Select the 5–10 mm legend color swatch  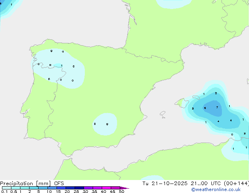click(x=43, y=188)
